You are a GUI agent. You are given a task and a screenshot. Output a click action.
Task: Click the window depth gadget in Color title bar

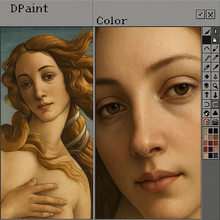pyautogui.click(x=201, y=15)
